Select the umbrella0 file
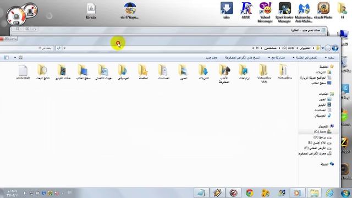Screen dimensions: 352x198 23,72
